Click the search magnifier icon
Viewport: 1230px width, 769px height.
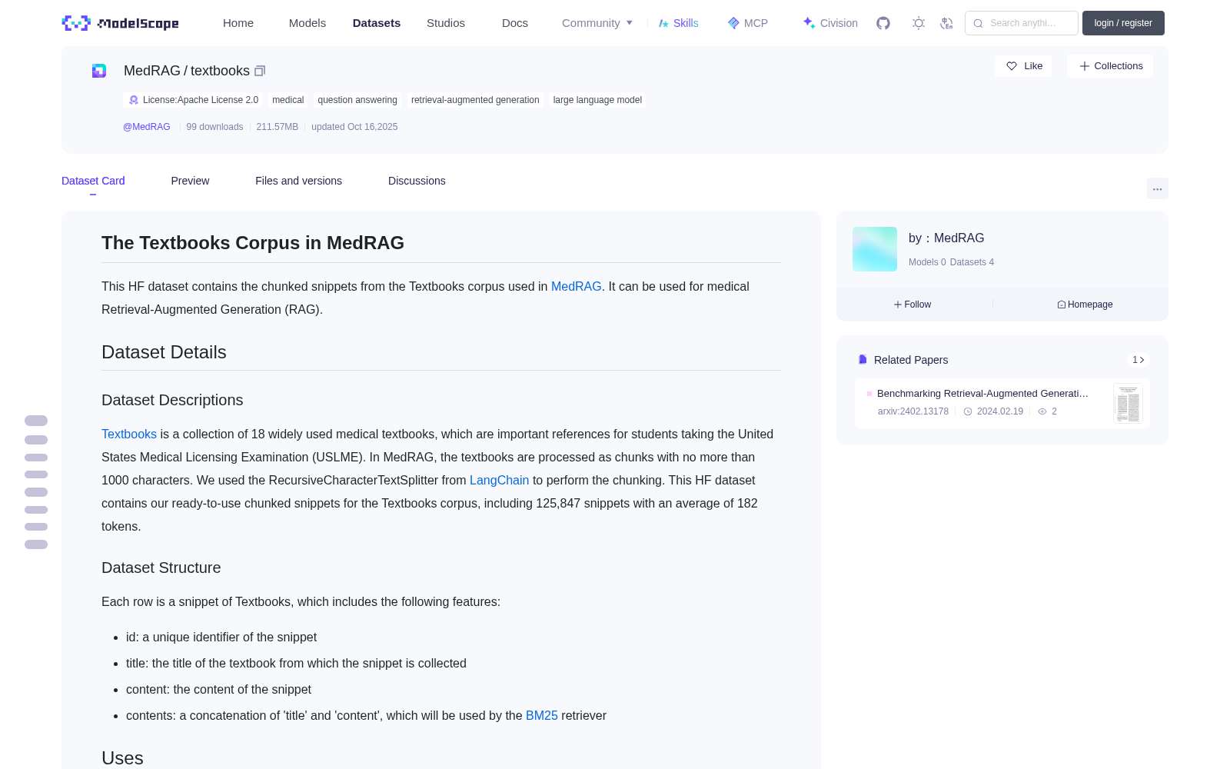pos(978,23)
